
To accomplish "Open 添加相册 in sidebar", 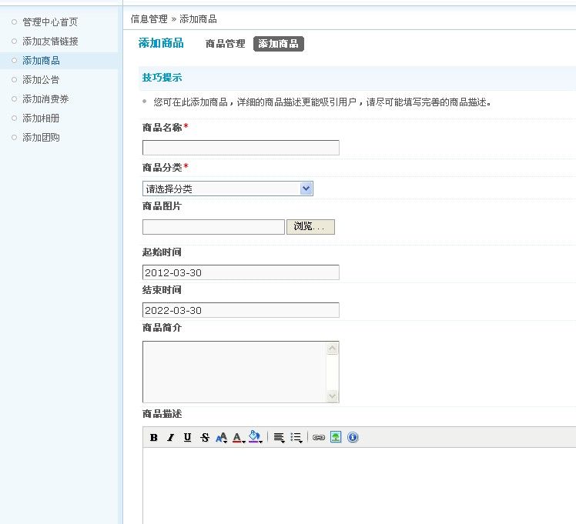I will click(41, 118).
